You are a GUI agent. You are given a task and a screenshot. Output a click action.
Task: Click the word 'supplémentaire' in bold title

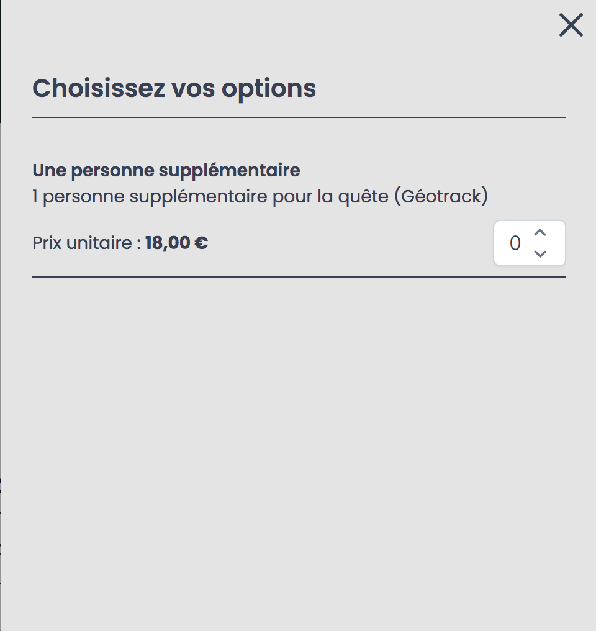click(x=229, y=171)
